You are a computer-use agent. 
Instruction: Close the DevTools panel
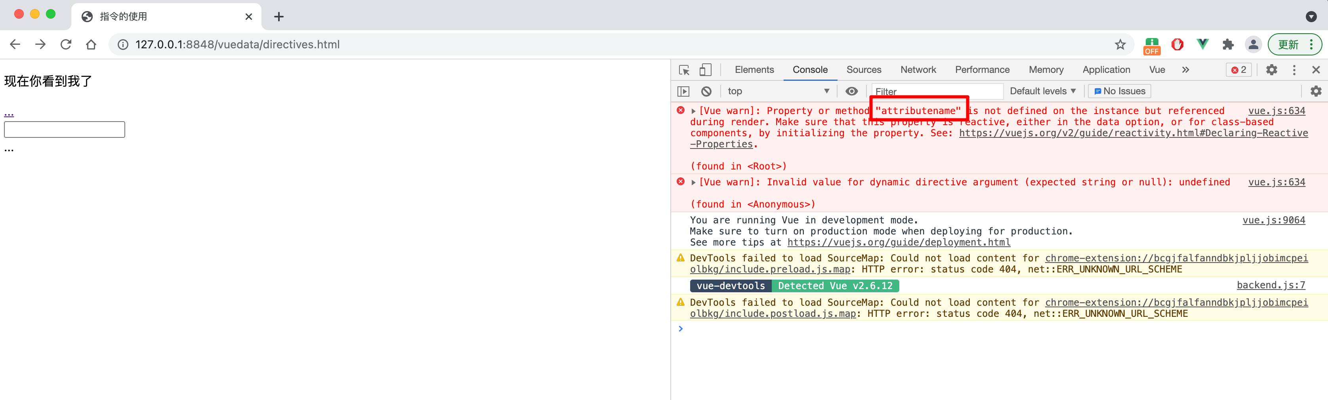tap(1316, 70)
